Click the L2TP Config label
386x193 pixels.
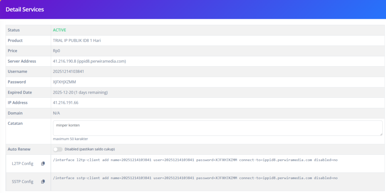click(23, 164)
